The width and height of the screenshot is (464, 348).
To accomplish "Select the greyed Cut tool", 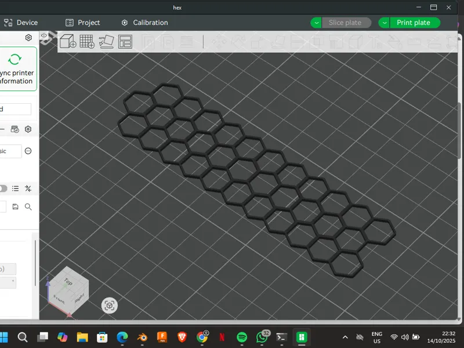I will [297, 42].
